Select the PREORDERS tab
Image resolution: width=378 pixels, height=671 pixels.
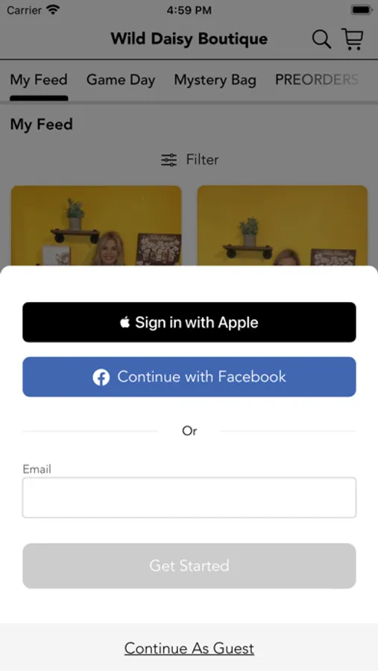pyautogui.click(x=317, y=80)
